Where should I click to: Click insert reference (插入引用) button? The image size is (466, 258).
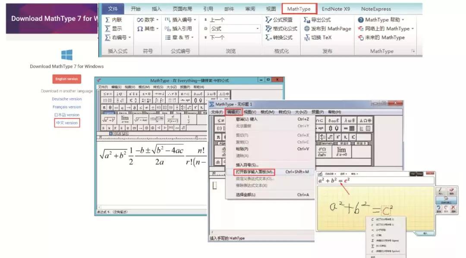(179, 29)
